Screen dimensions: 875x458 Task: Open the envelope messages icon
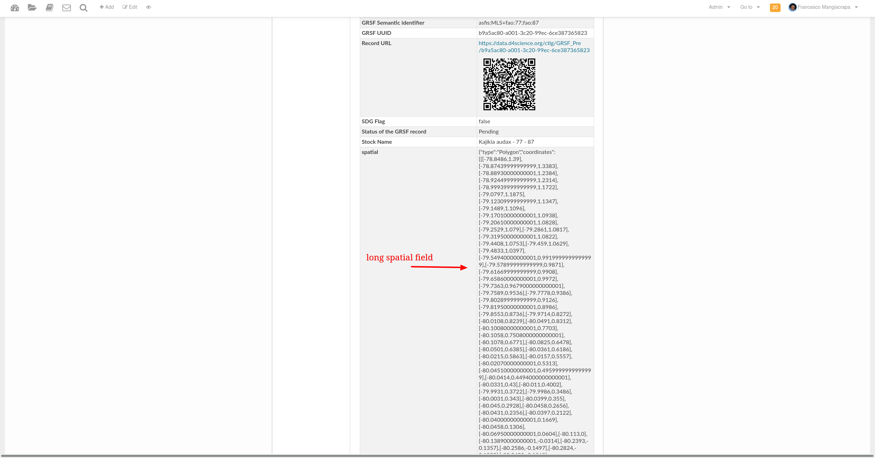tap(67, 7)
